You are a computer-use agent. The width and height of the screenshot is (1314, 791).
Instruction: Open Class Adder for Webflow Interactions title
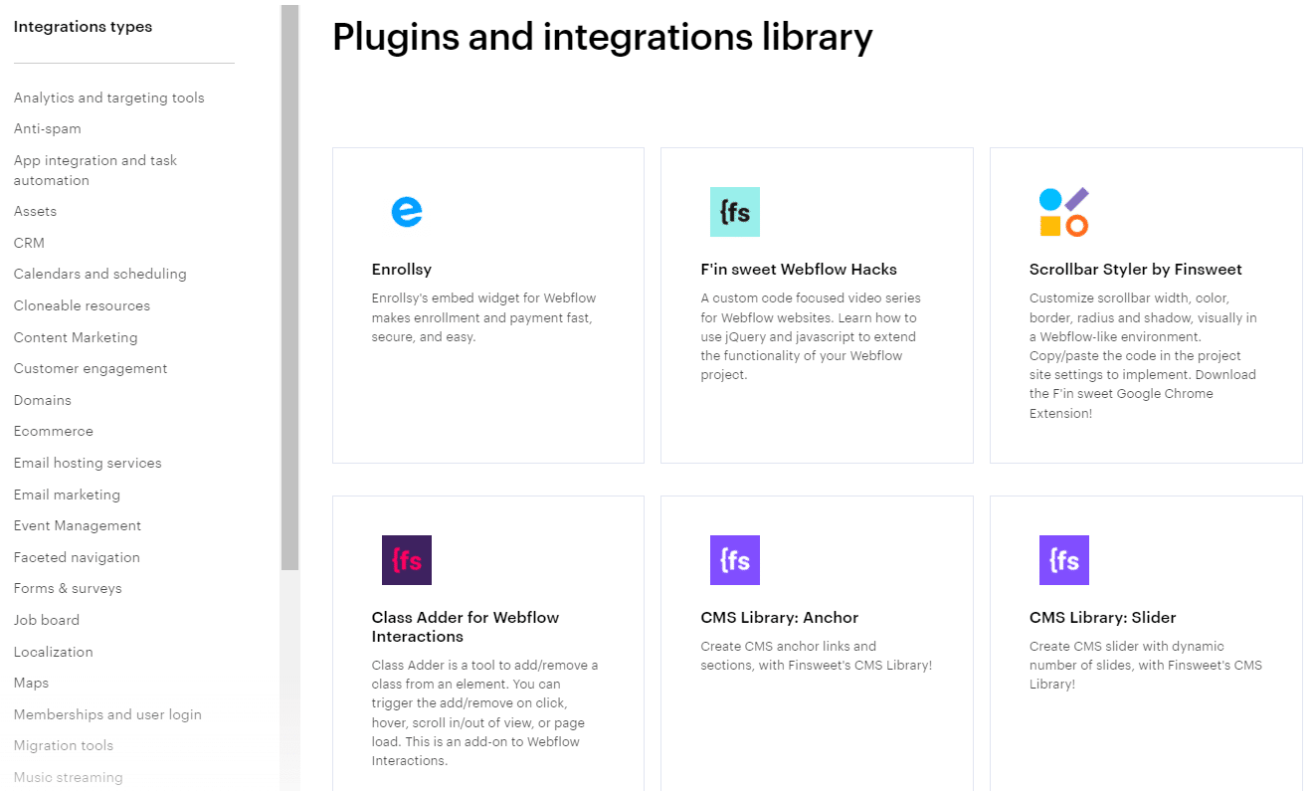coord(466,627)
